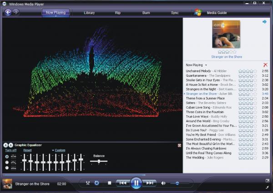Select the first equalizer slider mode radio button
This screenshot has height=193, width=273.
pos(7,157)
